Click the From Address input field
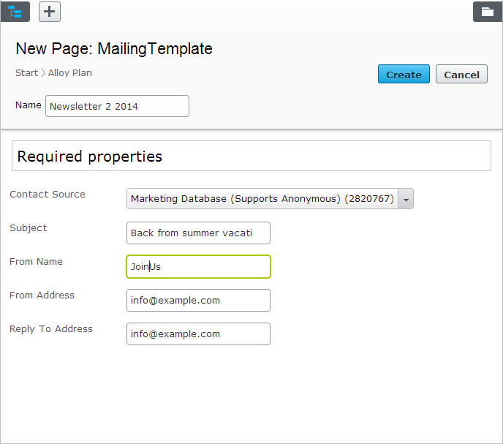Viewport: 503px width, 444px height. [x=198, y=300]
